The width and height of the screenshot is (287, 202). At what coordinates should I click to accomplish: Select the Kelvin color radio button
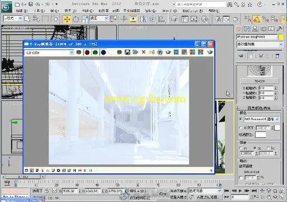pos(241,128)
